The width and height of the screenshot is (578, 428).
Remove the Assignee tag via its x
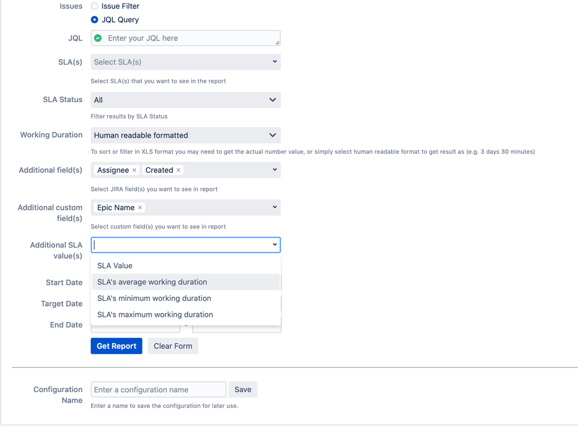[134, 170]
